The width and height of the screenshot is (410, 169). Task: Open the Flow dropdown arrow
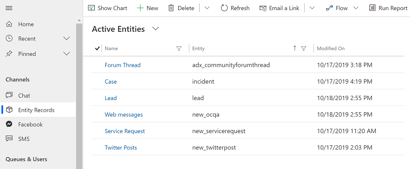click(x=356, y=8)
